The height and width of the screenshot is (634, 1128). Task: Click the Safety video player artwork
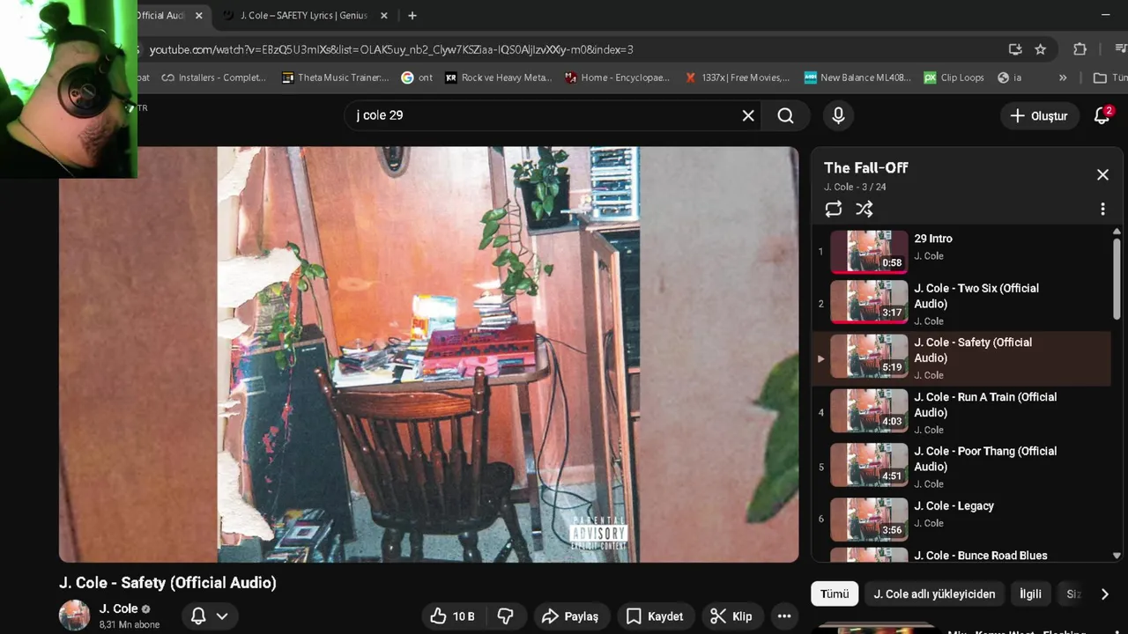428,354
